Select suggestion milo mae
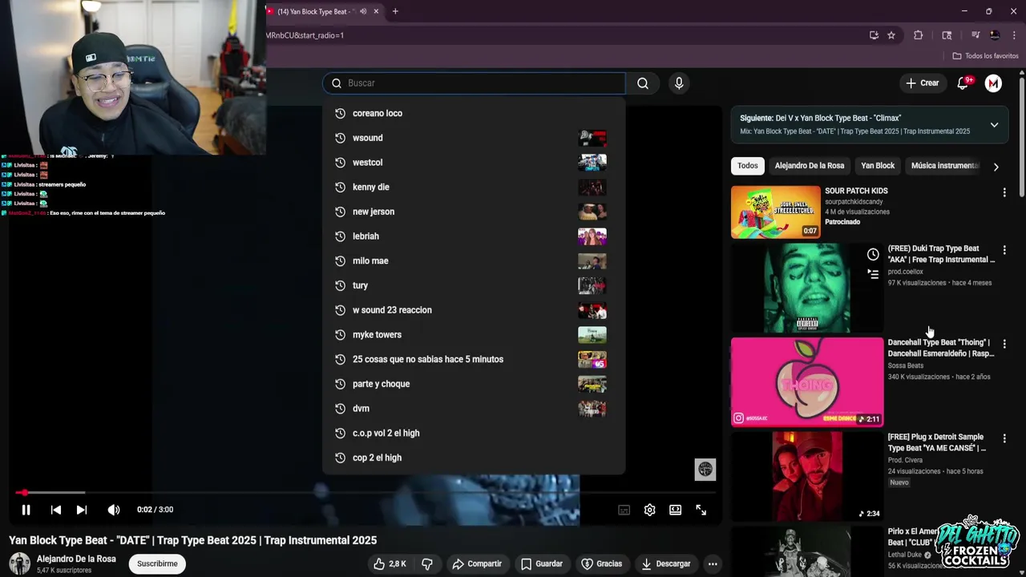Image resolution: width=1026 pixels, height=577 pixels. click(x=473, y=260)
